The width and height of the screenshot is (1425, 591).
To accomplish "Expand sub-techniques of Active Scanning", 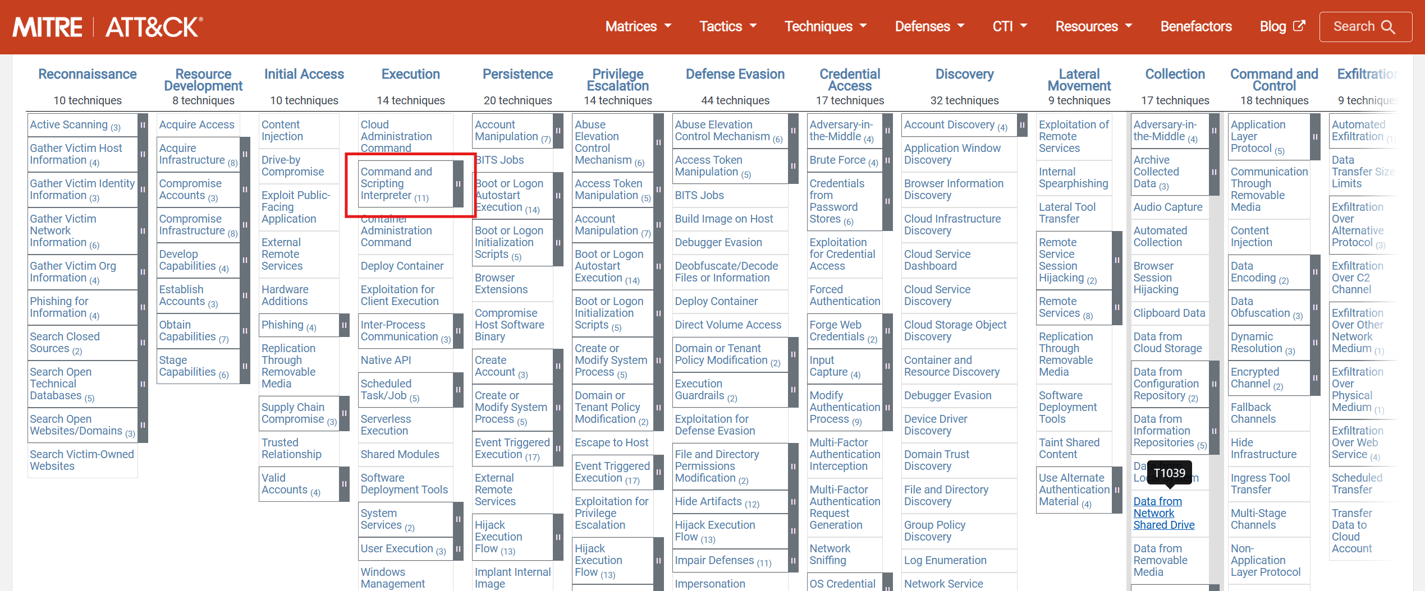I will pos(143,125).
